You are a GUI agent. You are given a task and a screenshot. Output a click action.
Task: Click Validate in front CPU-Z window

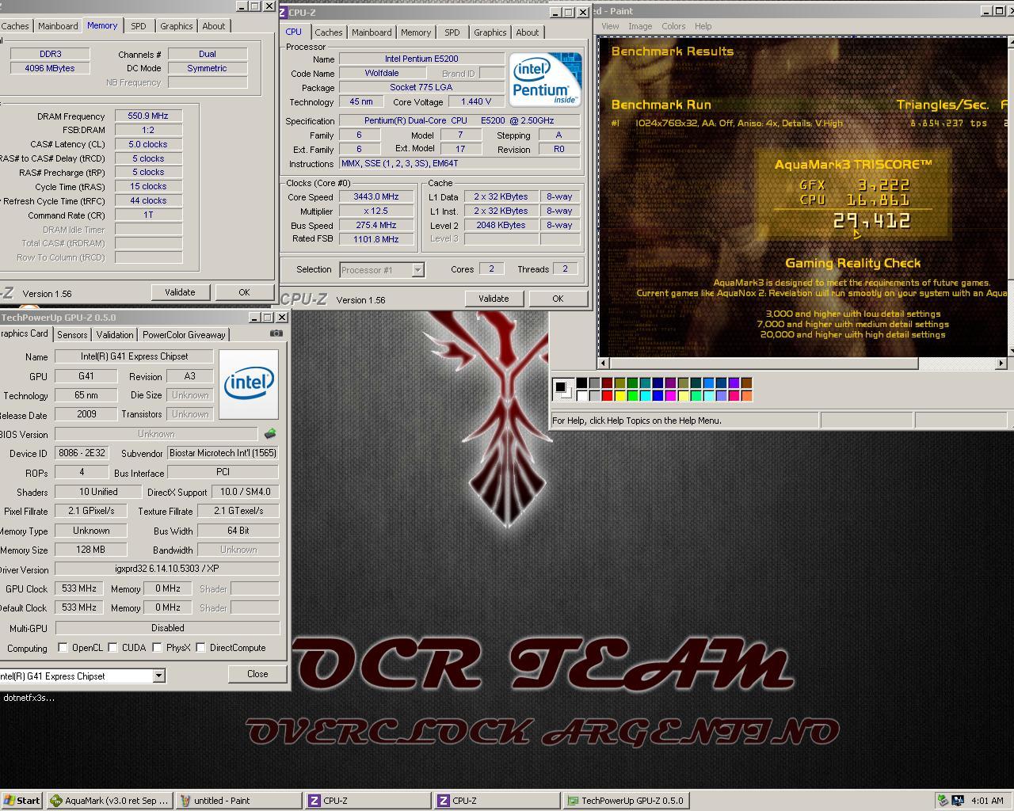coord(494,299)
